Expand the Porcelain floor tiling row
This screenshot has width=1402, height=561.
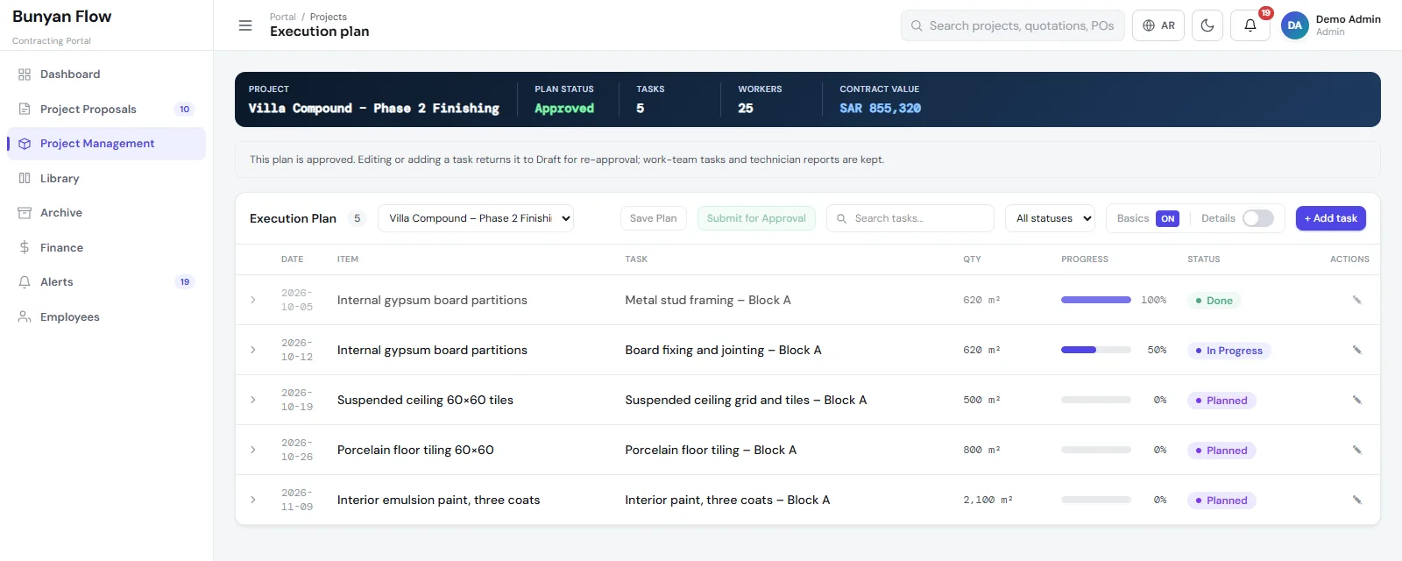tap(253, 450)
